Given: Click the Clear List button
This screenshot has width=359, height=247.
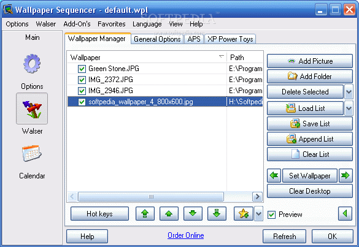Looking at the screenshot, I should [x=310, y=154].
